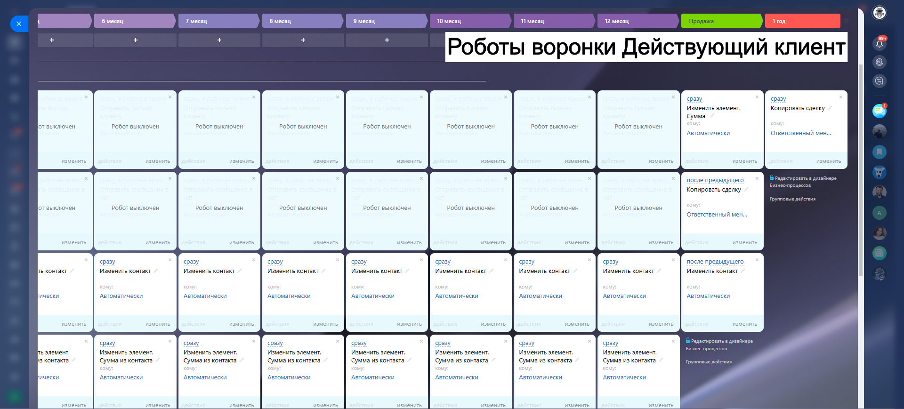904x409 pixels.
Task: Click the blue bookmark icon in right sidebar
Action: pos(879,152)
